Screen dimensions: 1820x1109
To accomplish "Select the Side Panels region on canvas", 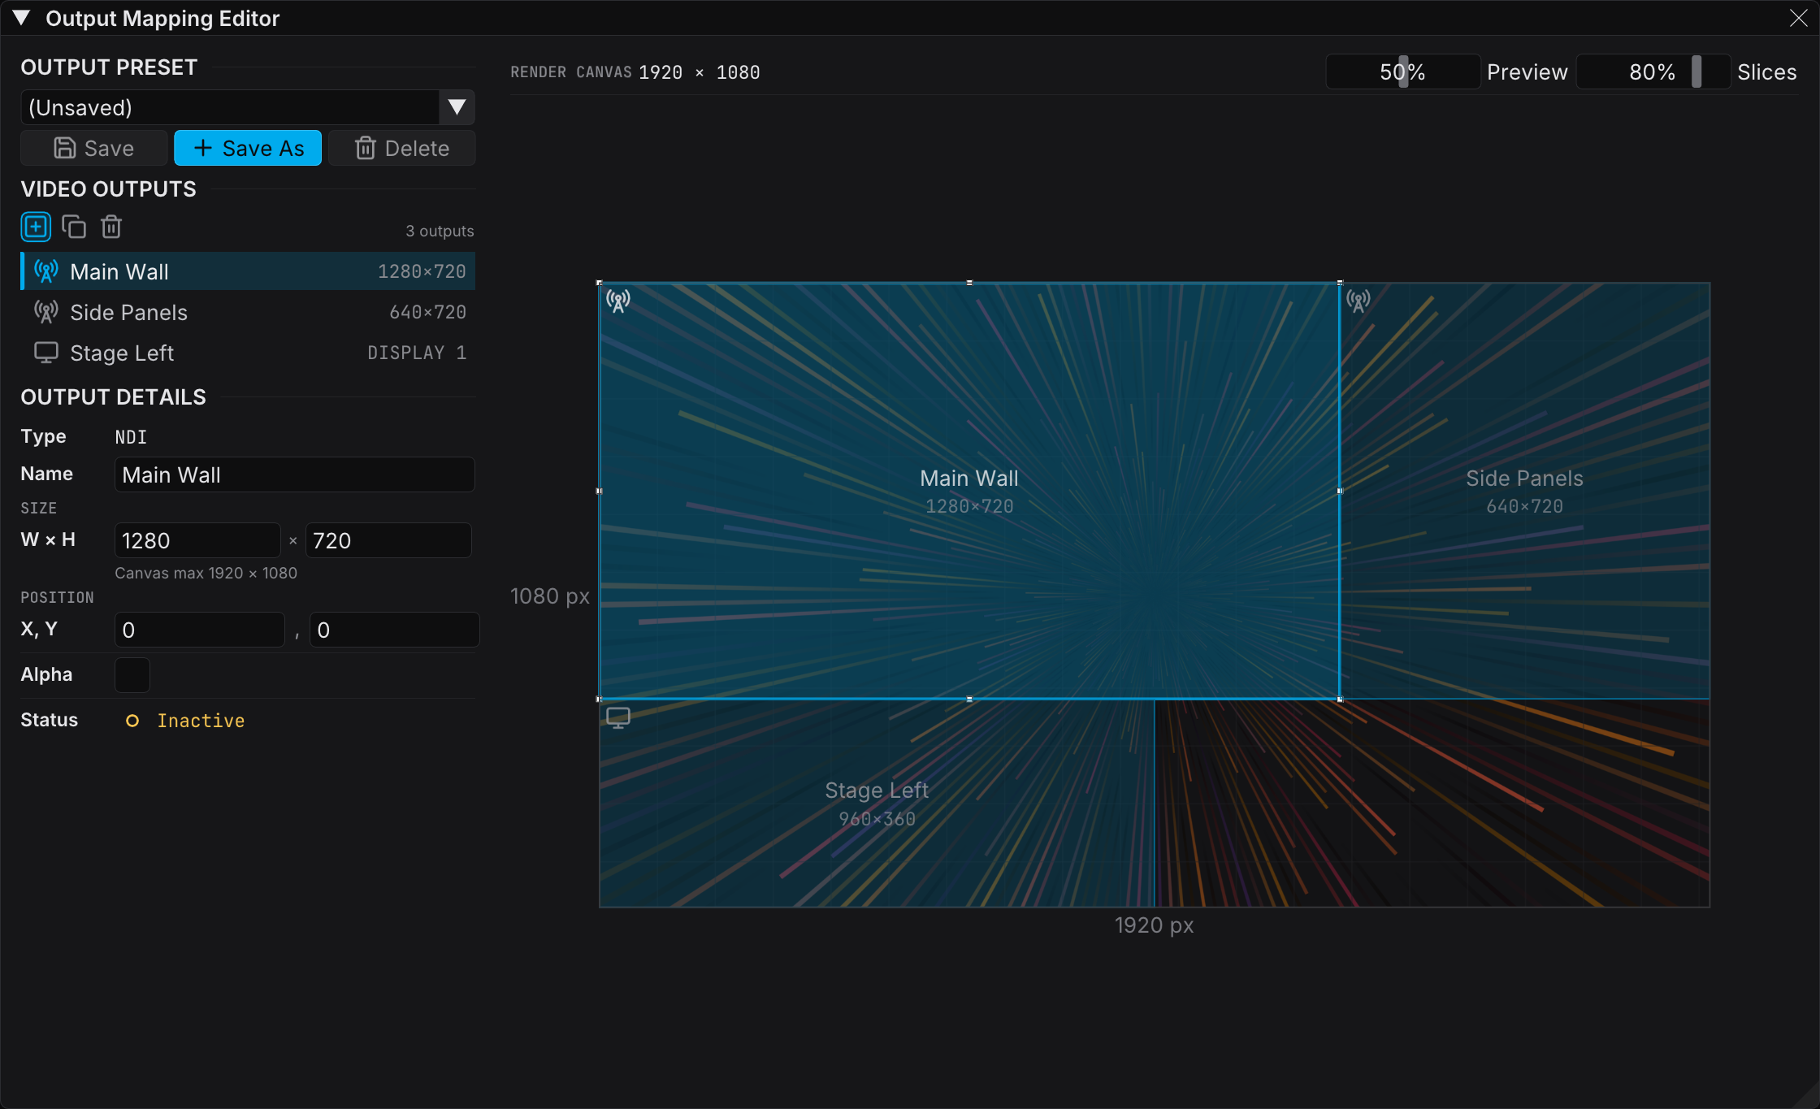I will [x=1525, y=491].
